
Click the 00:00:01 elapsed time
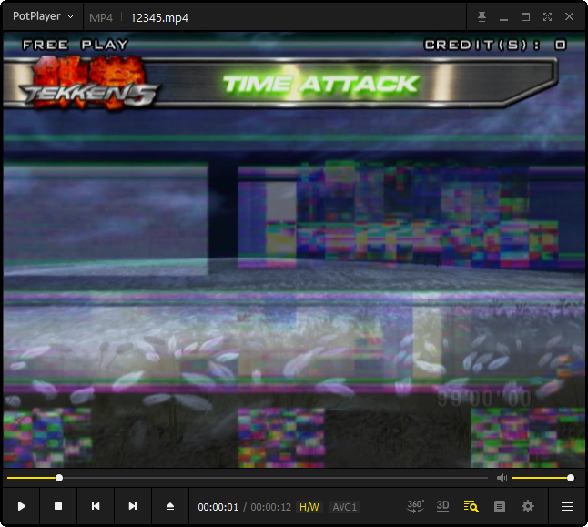[x=218, y=507]
